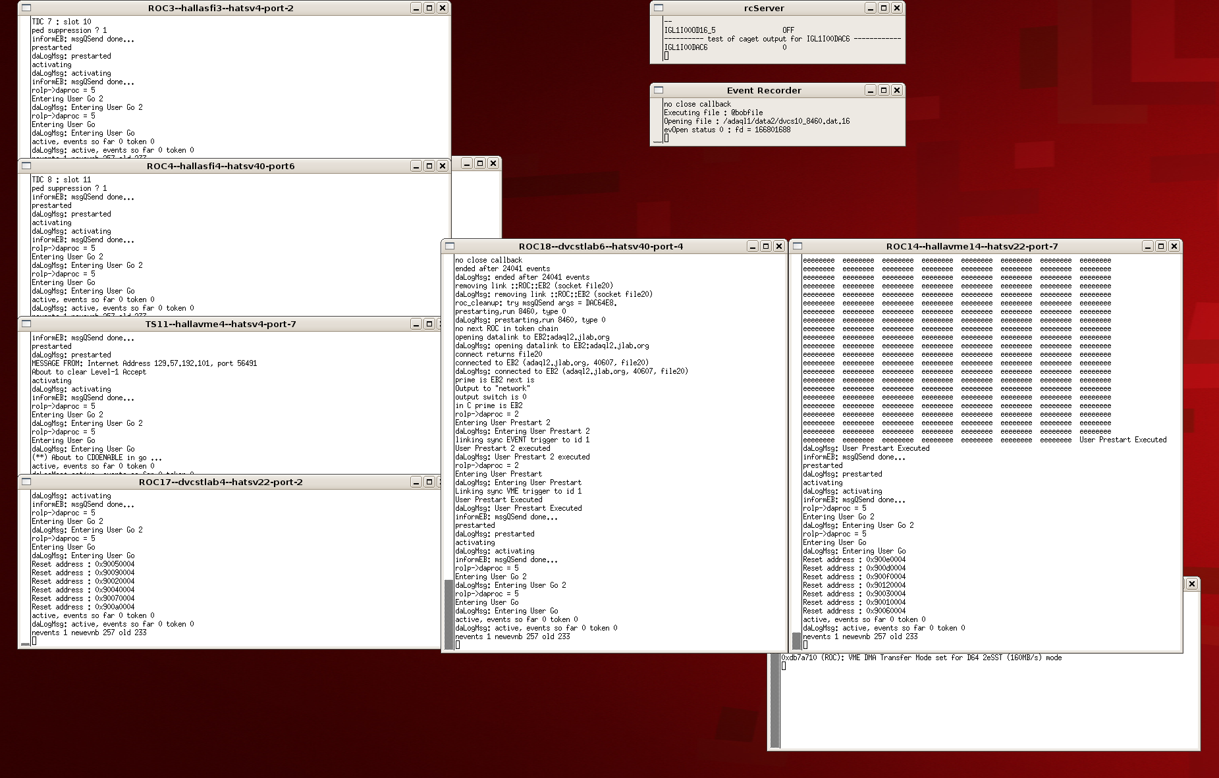Click 'MESSAGE FROM: Internet Address 129.57.192.101' line

[144, 363]
